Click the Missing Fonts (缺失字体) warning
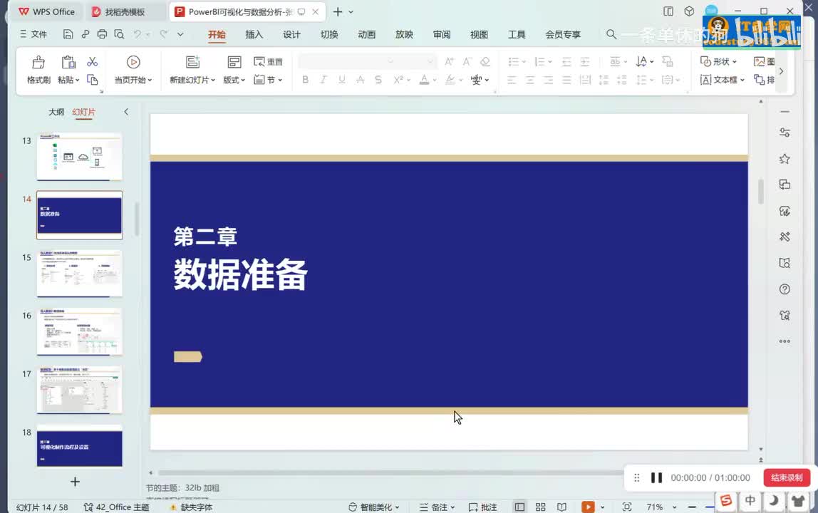The image size is (818, 513). [x=191, y=507]
